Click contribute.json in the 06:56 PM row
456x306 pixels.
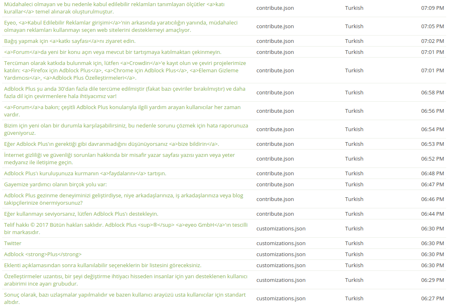click(x=275, y=111)
